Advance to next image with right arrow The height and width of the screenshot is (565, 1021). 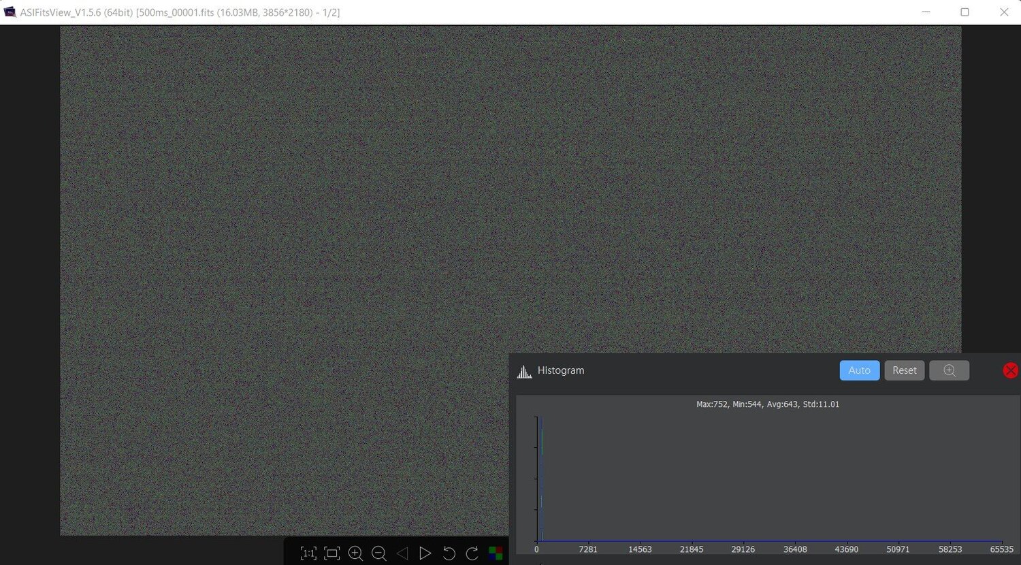tap(425, 553)
